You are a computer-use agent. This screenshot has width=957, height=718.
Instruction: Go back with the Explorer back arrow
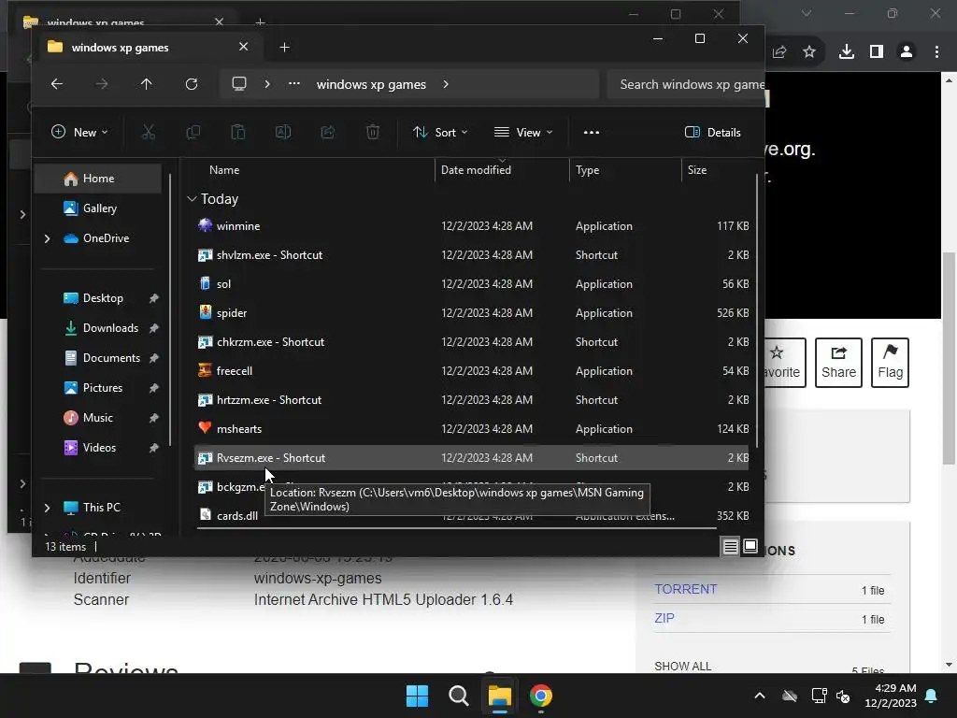pyautogui.click(x=57, y=83)
